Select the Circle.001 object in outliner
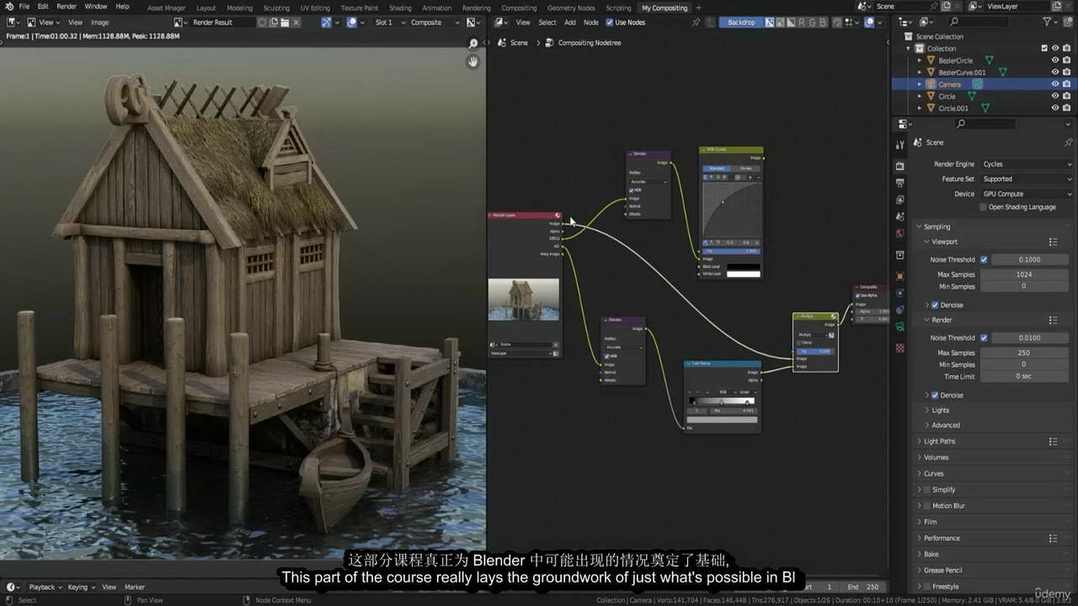This screenshot has height=606, width=1078. point(953,108)
